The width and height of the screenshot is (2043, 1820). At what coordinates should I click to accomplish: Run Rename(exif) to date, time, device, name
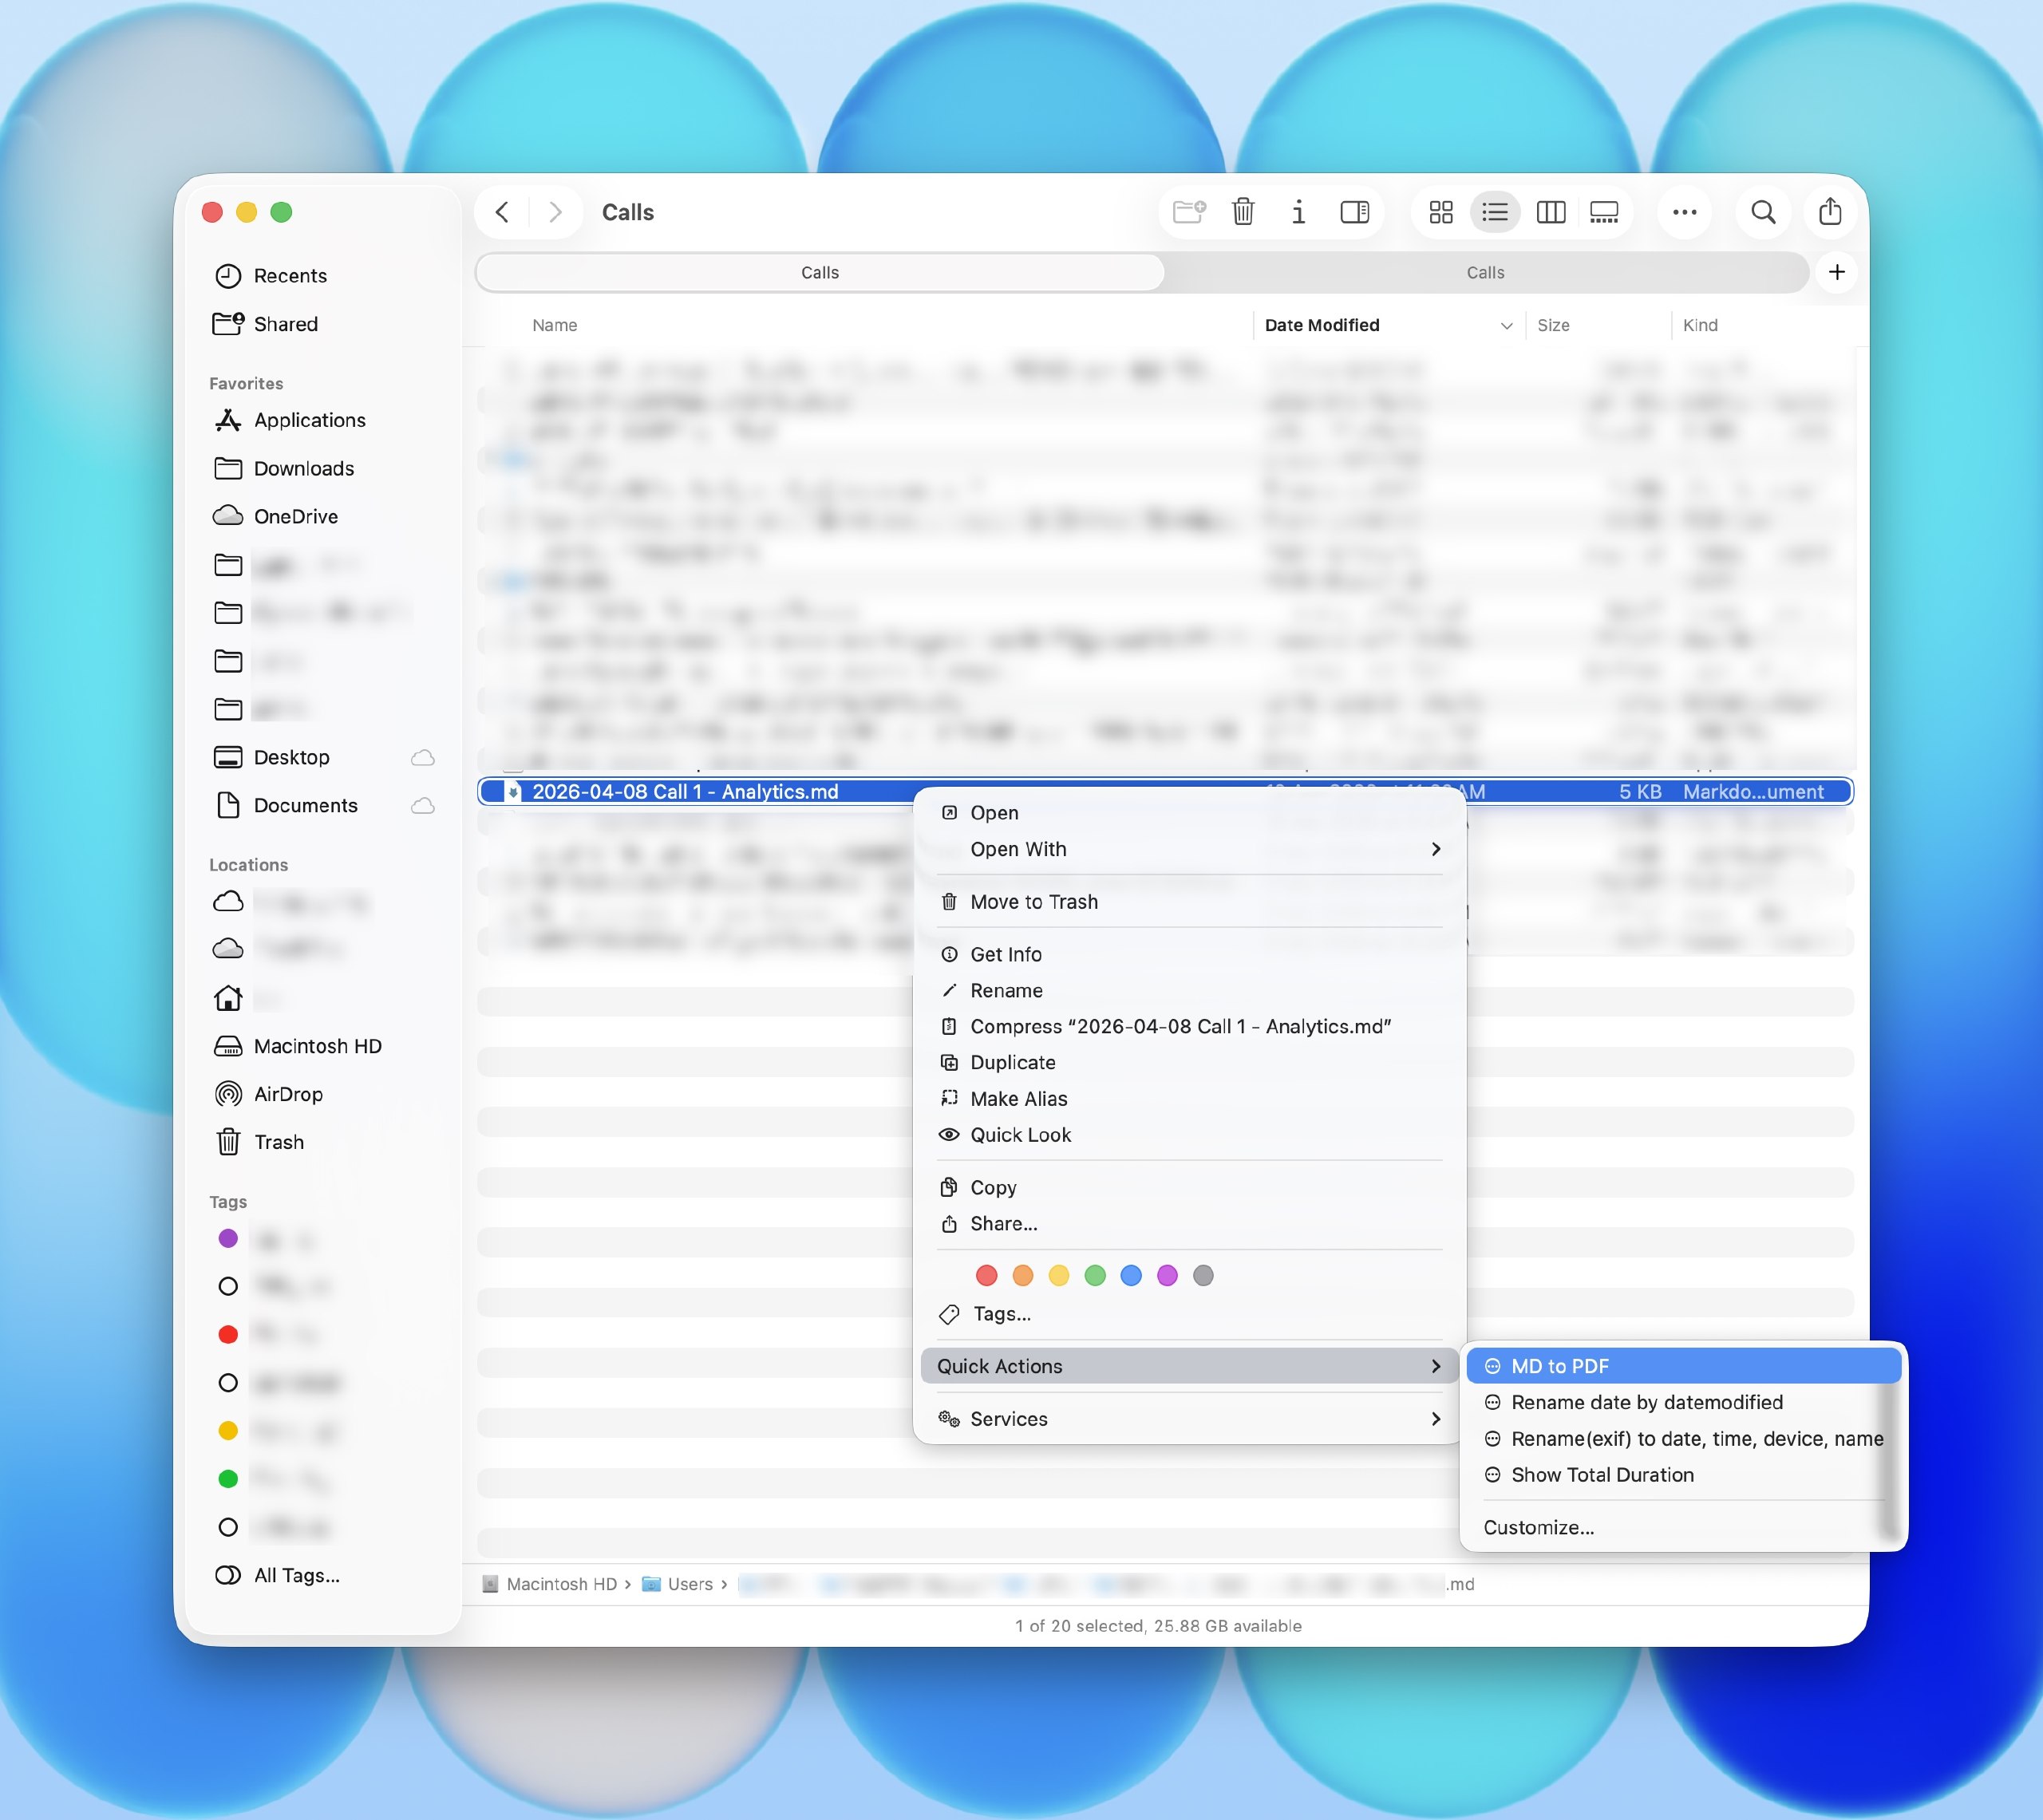click(1683, 1439)
